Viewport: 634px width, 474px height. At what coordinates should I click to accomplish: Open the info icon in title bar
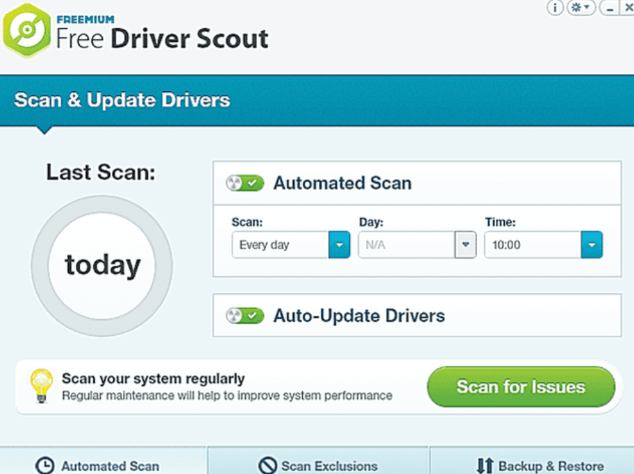click(x=555, y=8)
